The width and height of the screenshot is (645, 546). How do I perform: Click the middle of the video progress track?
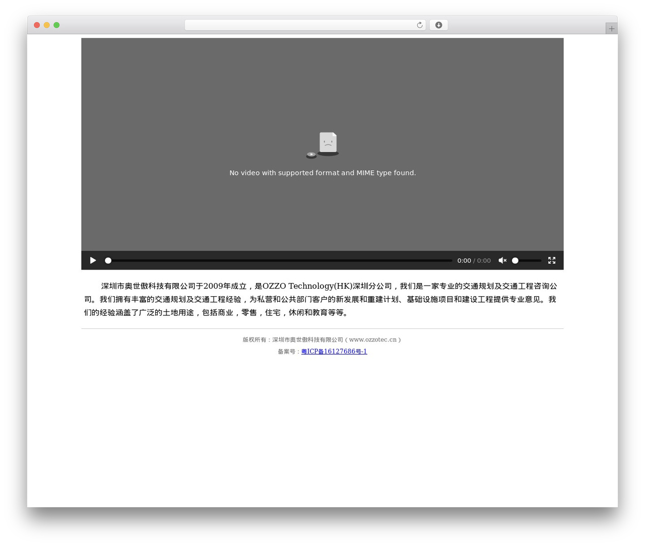[280, 260]
